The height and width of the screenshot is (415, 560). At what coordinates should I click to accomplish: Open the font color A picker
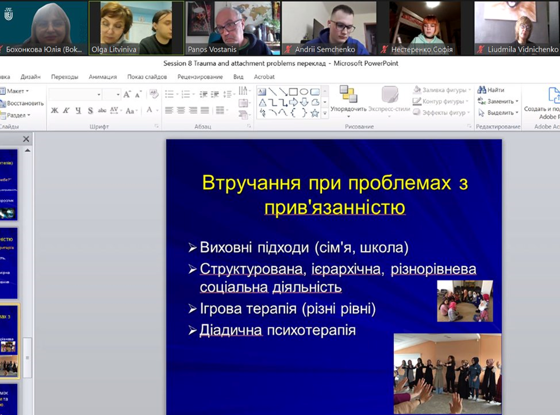149,110
